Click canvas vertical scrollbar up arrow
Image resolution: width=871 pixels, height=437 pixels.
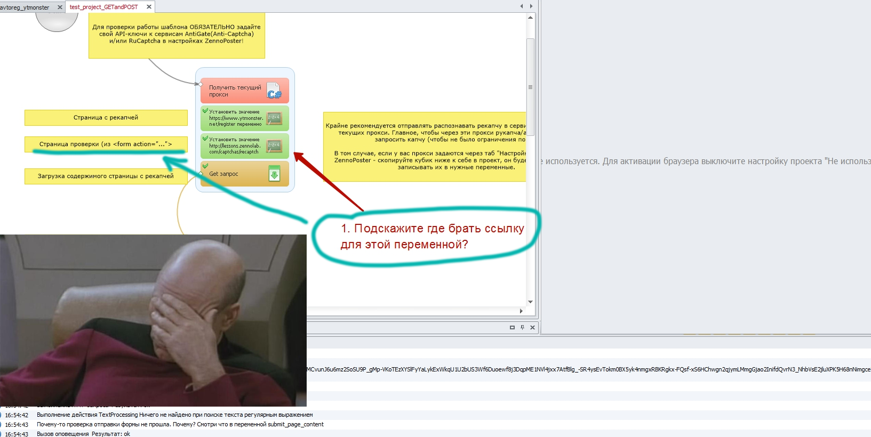pos(530,18)
